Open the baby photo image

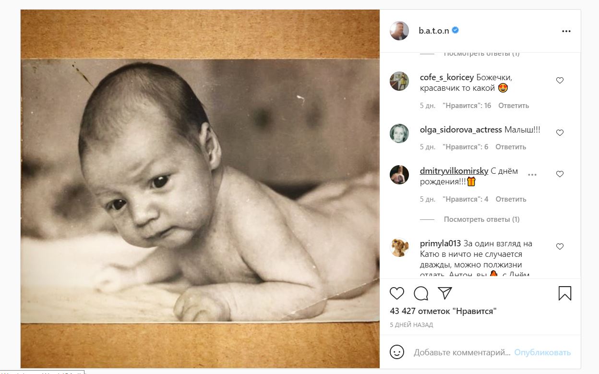click(200, 189)
